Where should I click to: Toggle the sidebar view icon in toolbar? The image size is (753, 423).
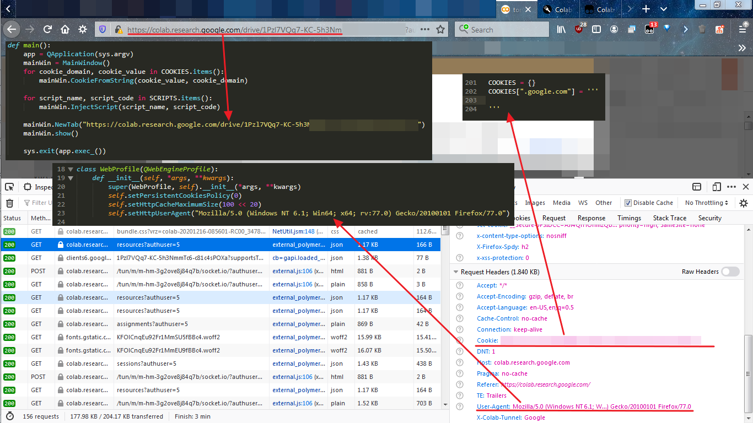[x=596, y=30]
